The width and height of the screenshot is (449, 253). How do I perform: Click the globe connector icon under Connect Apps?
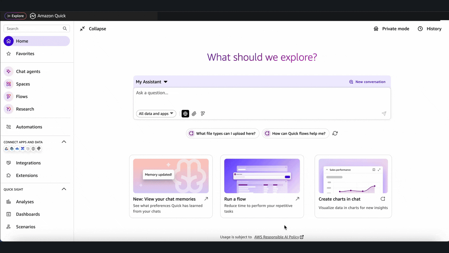pos(33,149)
